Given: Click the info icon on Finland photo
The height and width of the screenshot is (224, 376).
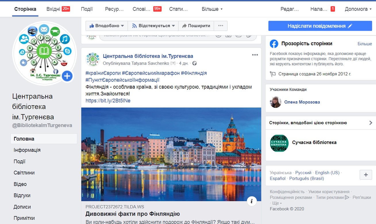Looking at the screenshot, I should click(x=252, y=201).
